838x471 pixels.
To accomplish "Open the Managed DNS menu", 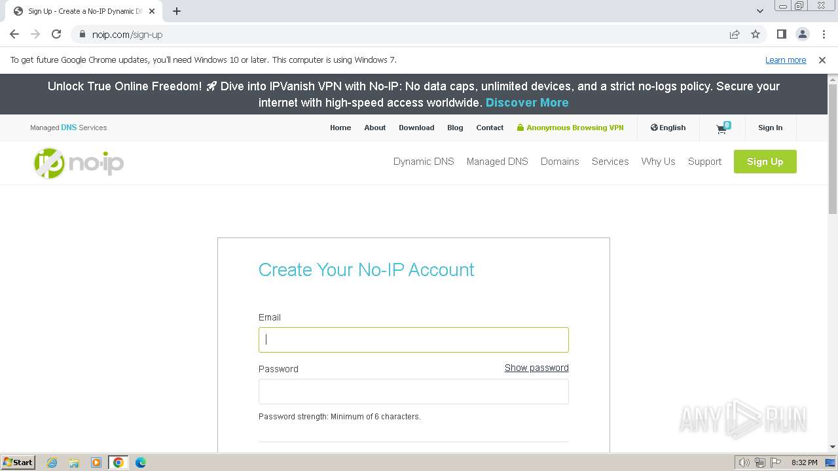I will click(x=498, y=162).
